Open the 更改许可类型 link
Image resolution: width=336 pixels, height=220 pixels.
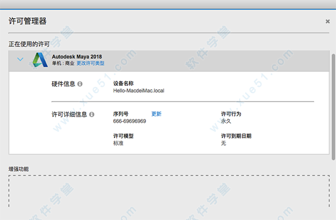click(90, 63)
